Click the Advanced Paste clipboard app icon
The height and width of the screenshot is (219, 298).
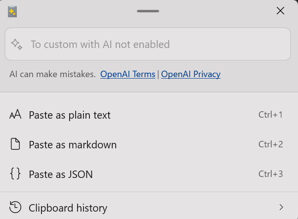point(12,11)
